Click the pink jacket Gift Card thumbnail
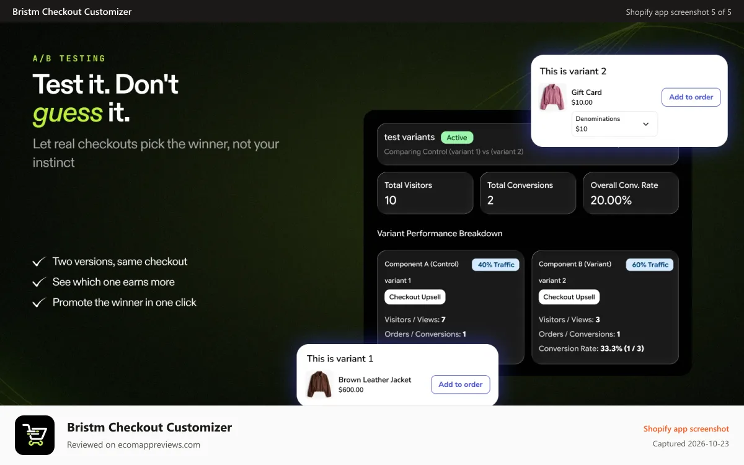The image size is (744, 465). [552, 97]
